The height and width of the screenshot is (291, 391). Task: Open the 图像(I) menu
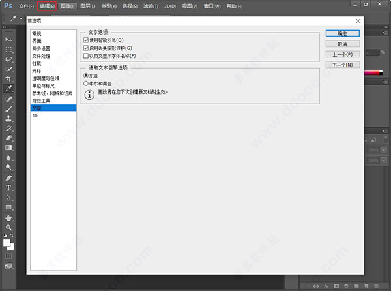pos(68,6)
